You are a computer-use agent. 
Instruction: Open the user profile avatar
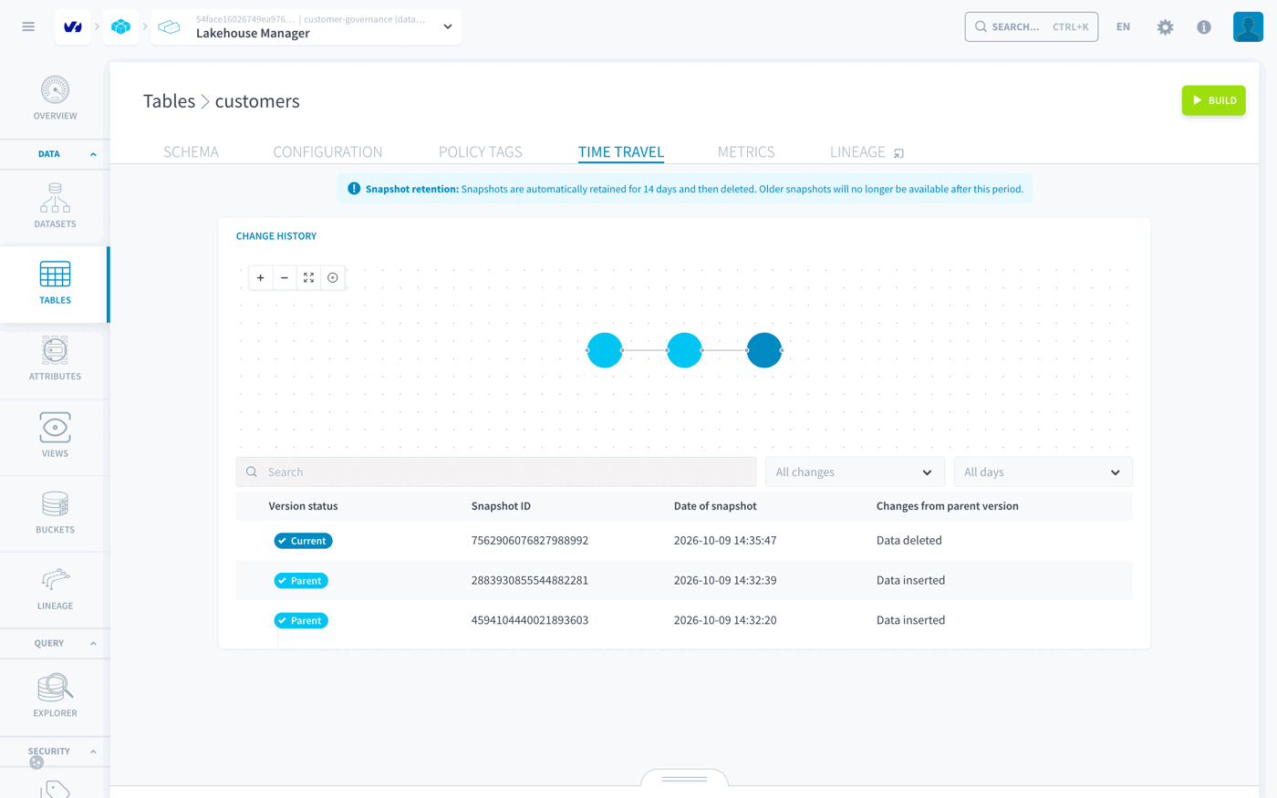click(x=1248, y=27)
